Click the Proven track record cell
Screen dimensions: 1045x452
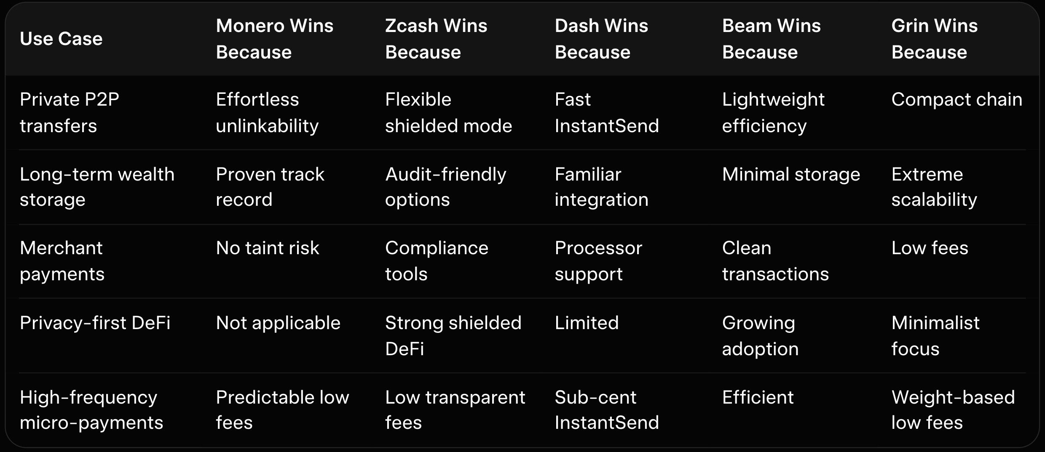click(270, 186)
